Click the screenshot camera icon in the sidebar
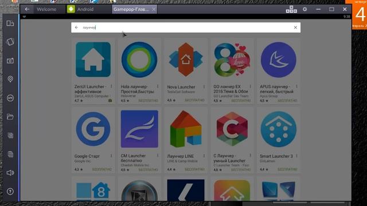Viewport: 367px width, 206px height. point(10,61)
